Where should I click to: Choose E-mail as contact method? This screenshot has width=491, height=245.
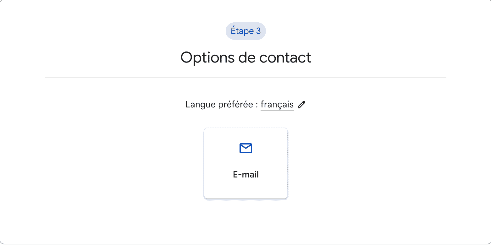pyautogui.click(x=246, y=163)
